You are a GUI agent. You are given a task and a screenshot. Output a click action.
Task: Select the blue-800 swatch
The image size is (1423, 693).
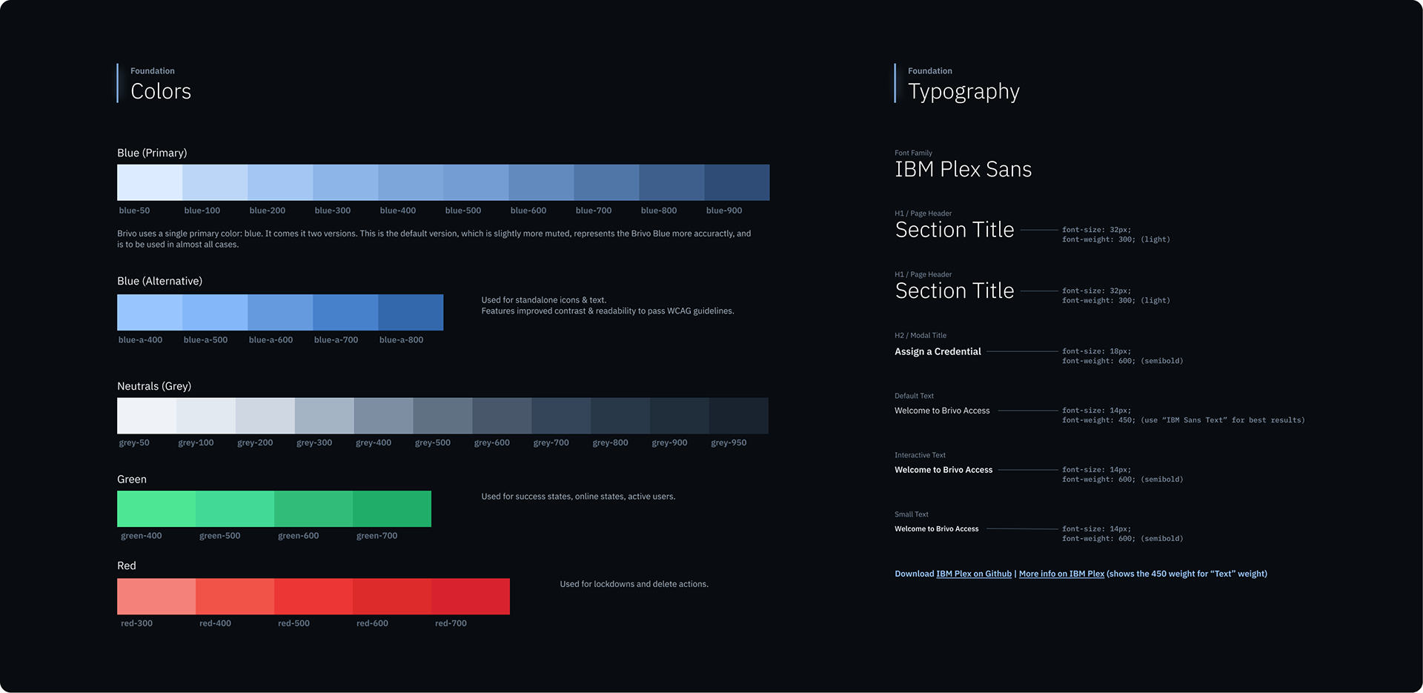click(x=671, y=182)
